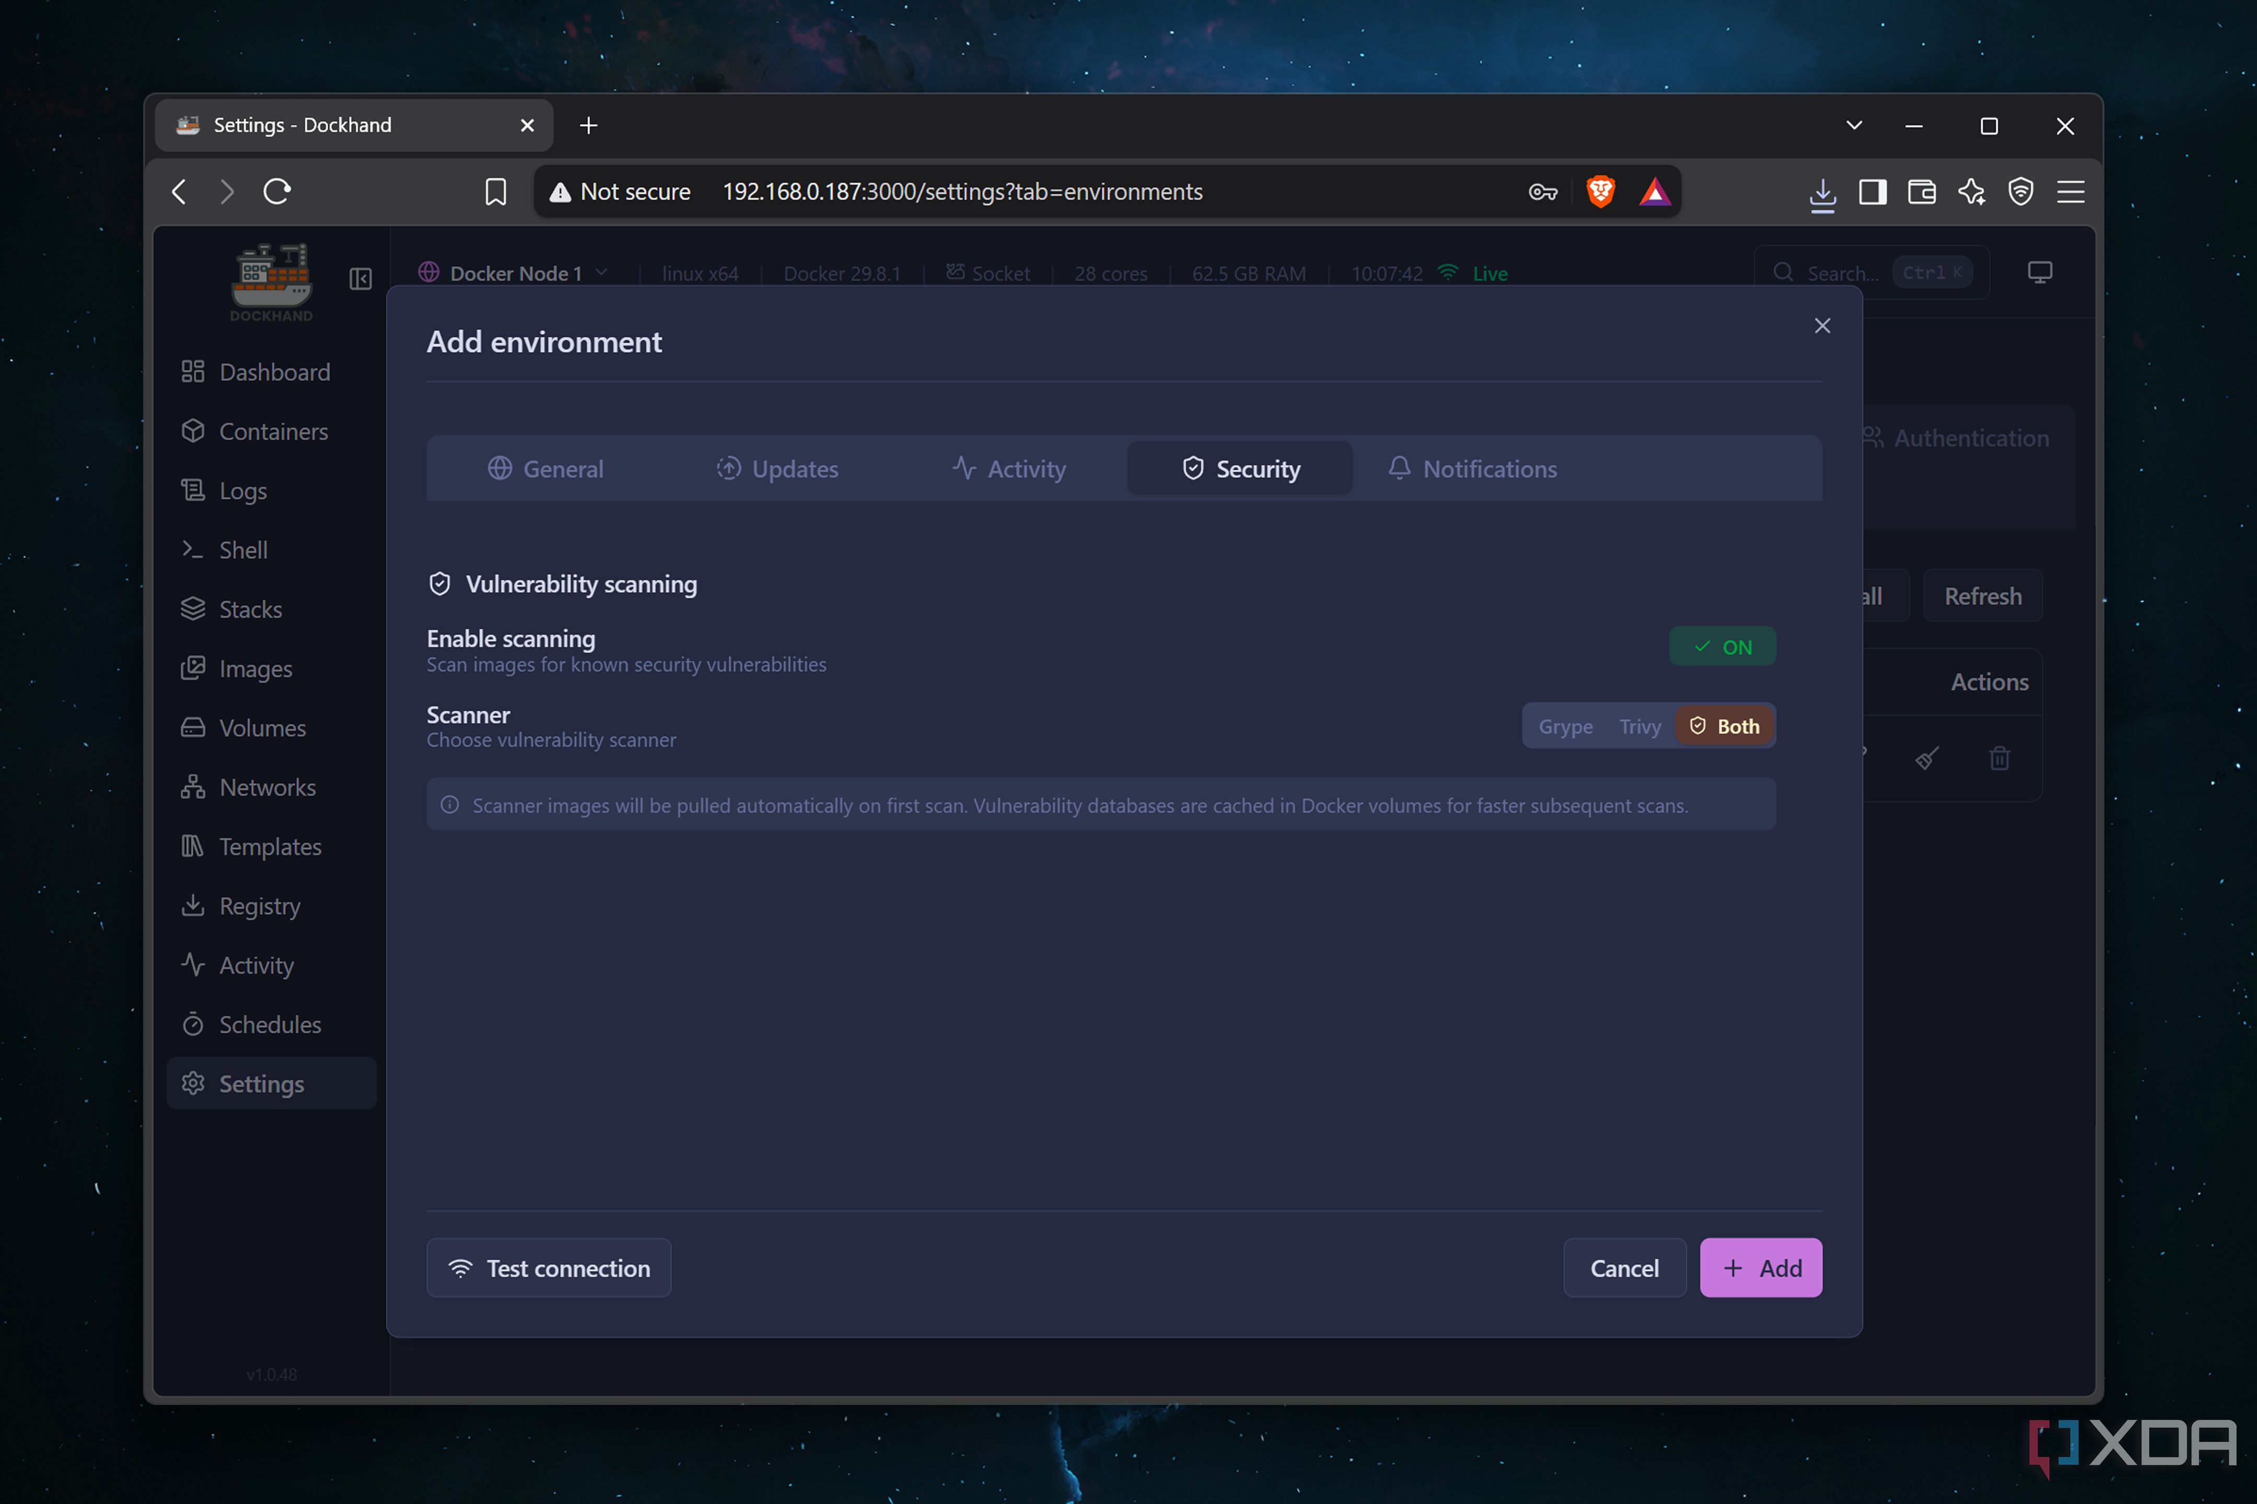Open the dialog's Activity tab
The image size is (2257, 1504).
1008,469
